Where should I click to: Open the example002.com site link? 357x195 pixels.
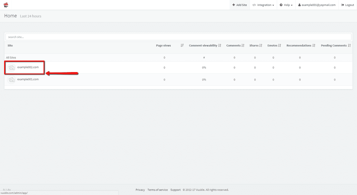click(x=28, y=67)
